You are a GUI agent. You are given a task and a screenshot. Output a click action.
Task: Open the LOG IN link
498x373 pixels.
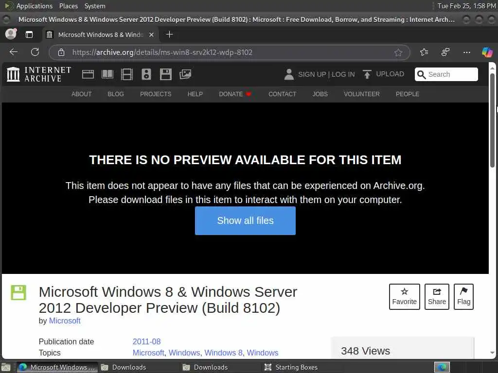[343, 74]
